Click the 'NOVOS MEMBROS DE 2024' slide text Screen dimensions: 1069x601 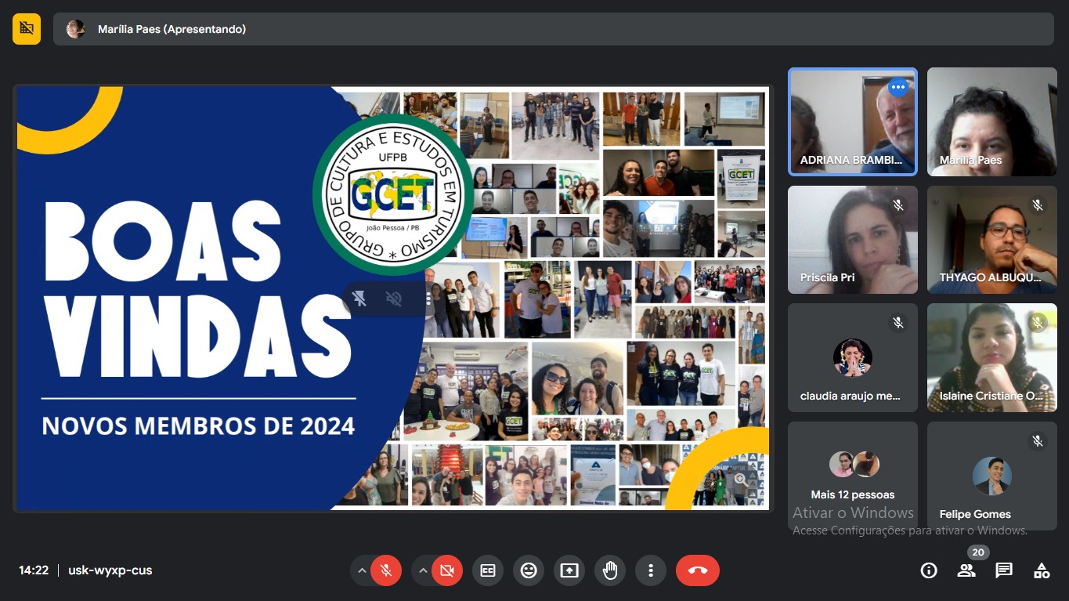click(x=198, y=426)
